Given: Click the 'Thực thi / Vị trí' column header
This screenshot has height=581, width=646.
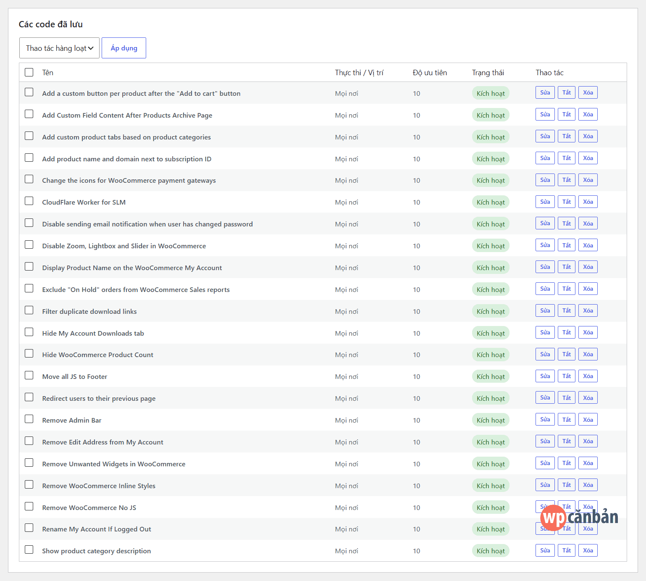Looking at the screenshot, I should point(359,72).
